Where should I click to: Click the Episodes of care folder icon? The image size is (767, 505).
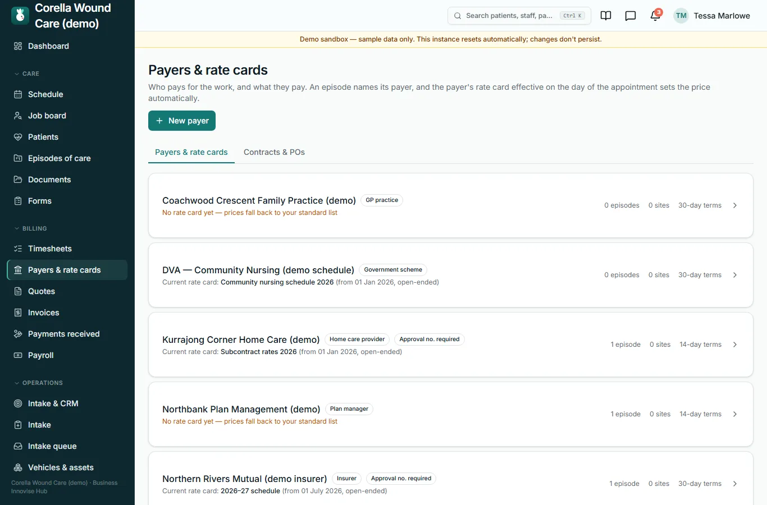click(x=18, y=158)
